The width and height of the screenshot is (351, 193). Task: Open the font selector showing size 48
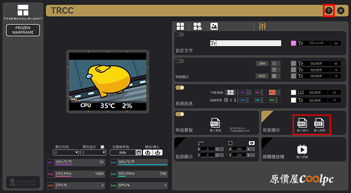(x=319, y=63)
